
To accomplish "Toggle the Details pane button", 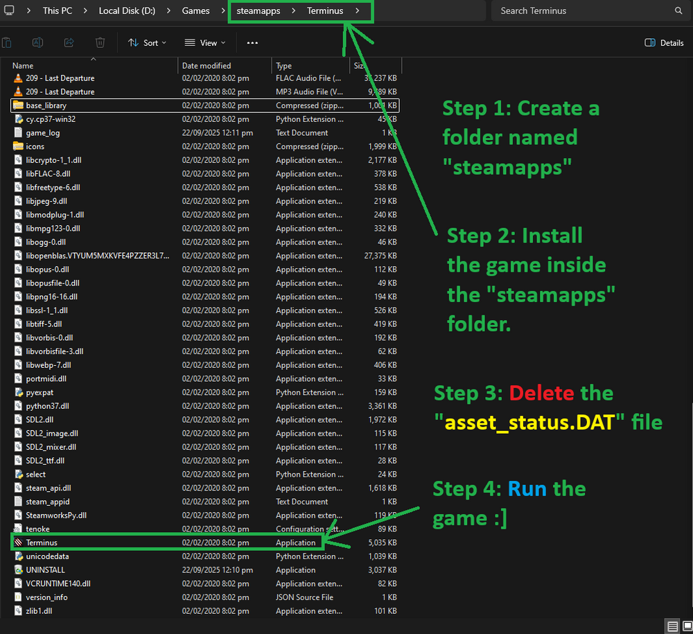I will (664, 43).
